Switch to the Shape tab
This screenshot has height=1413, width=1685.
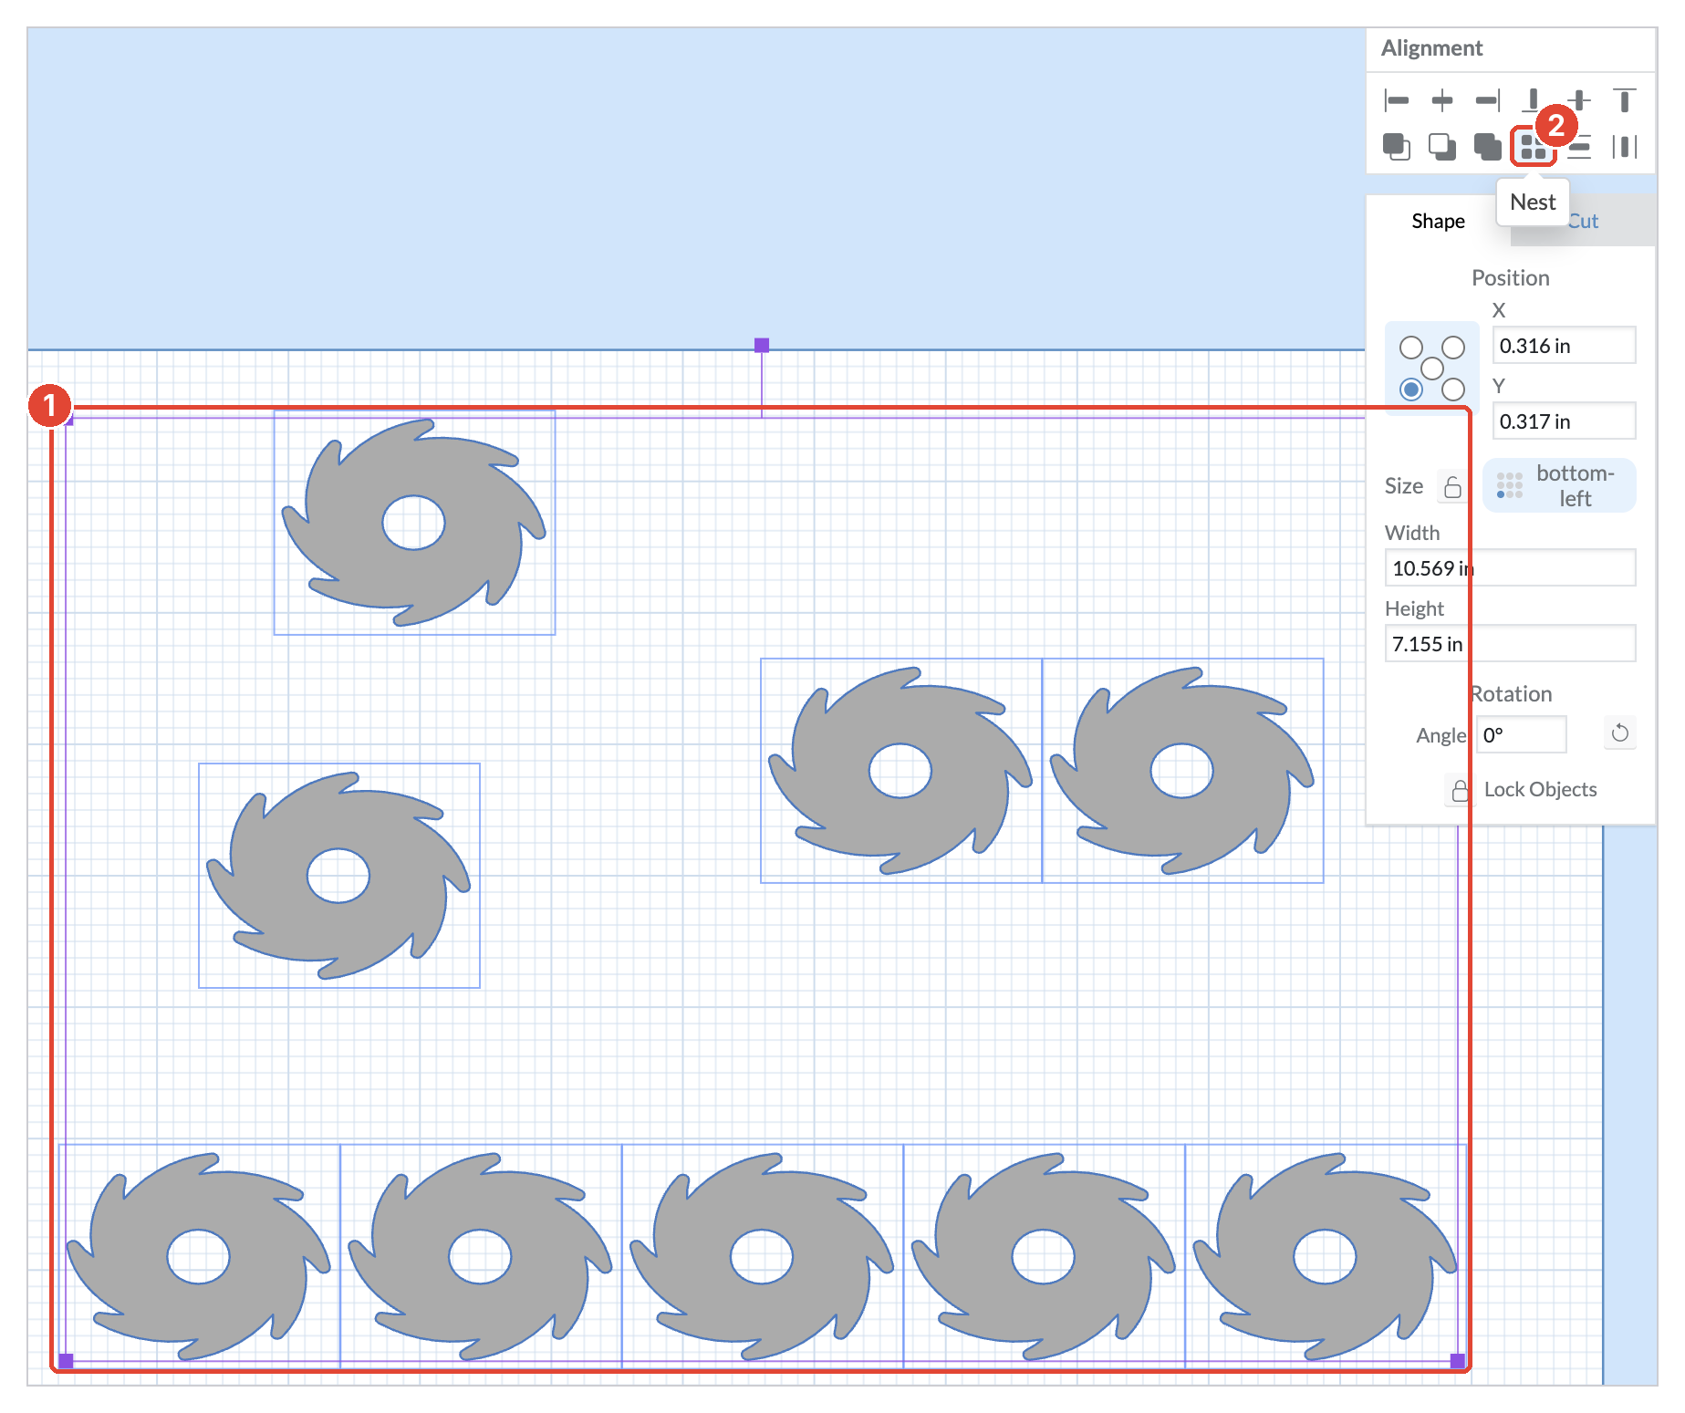click(x=1438, y=221)
